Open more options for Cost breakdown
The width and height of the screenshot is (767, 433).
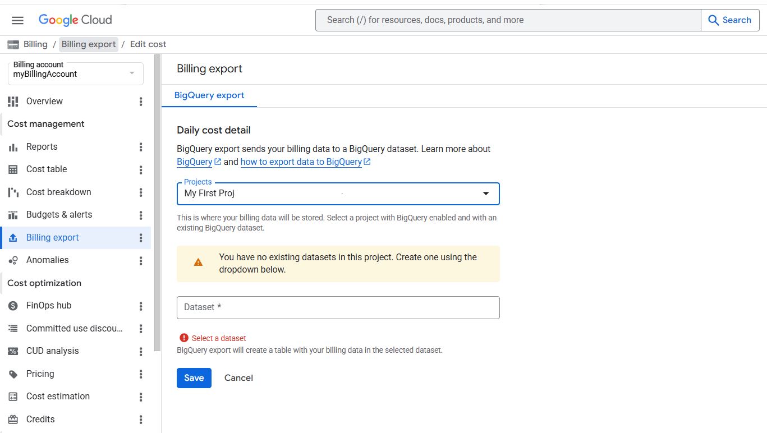(x=141, y=192)
